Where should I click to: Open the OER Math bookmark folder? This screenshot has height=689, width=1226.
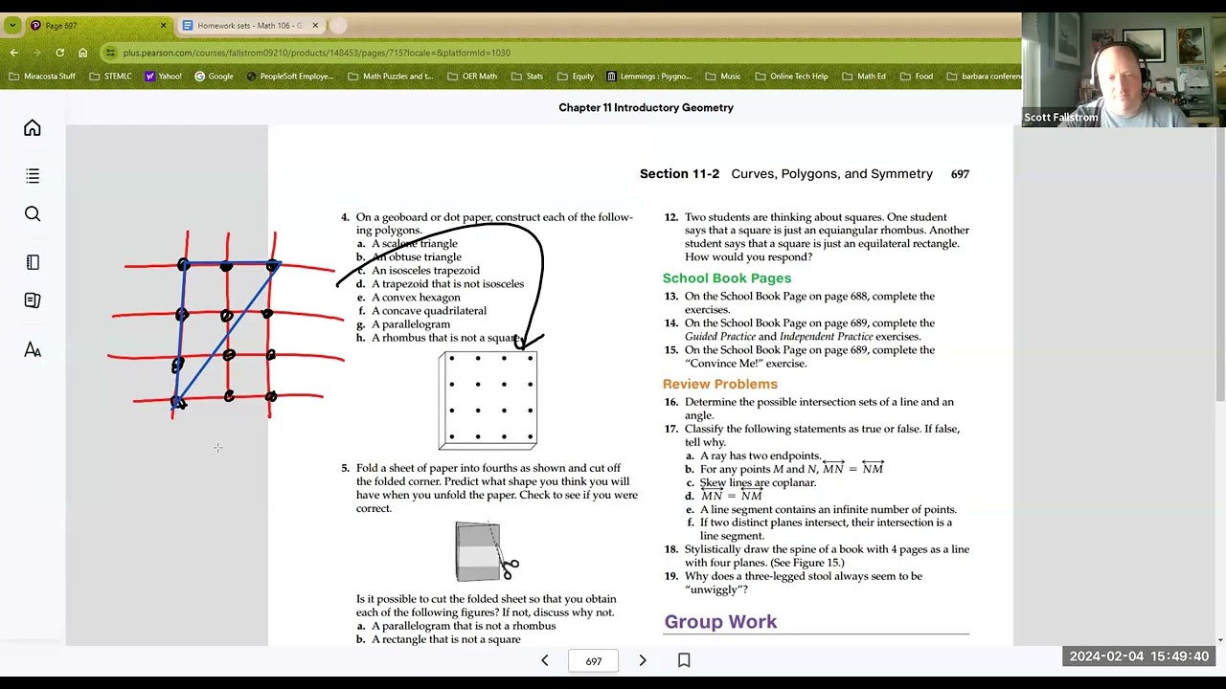click(472, 77)
